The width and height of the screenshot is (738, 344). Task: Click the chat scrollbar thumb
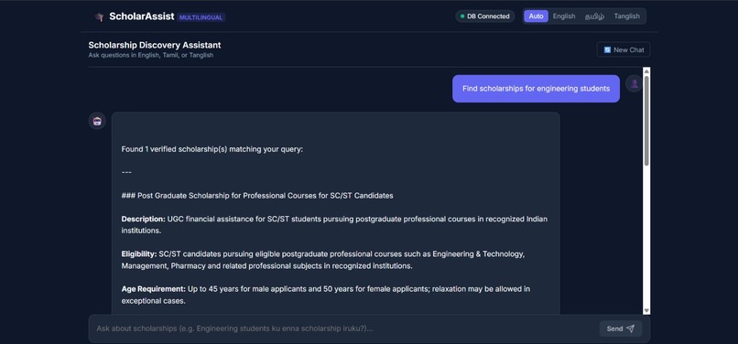click(646, 121)
